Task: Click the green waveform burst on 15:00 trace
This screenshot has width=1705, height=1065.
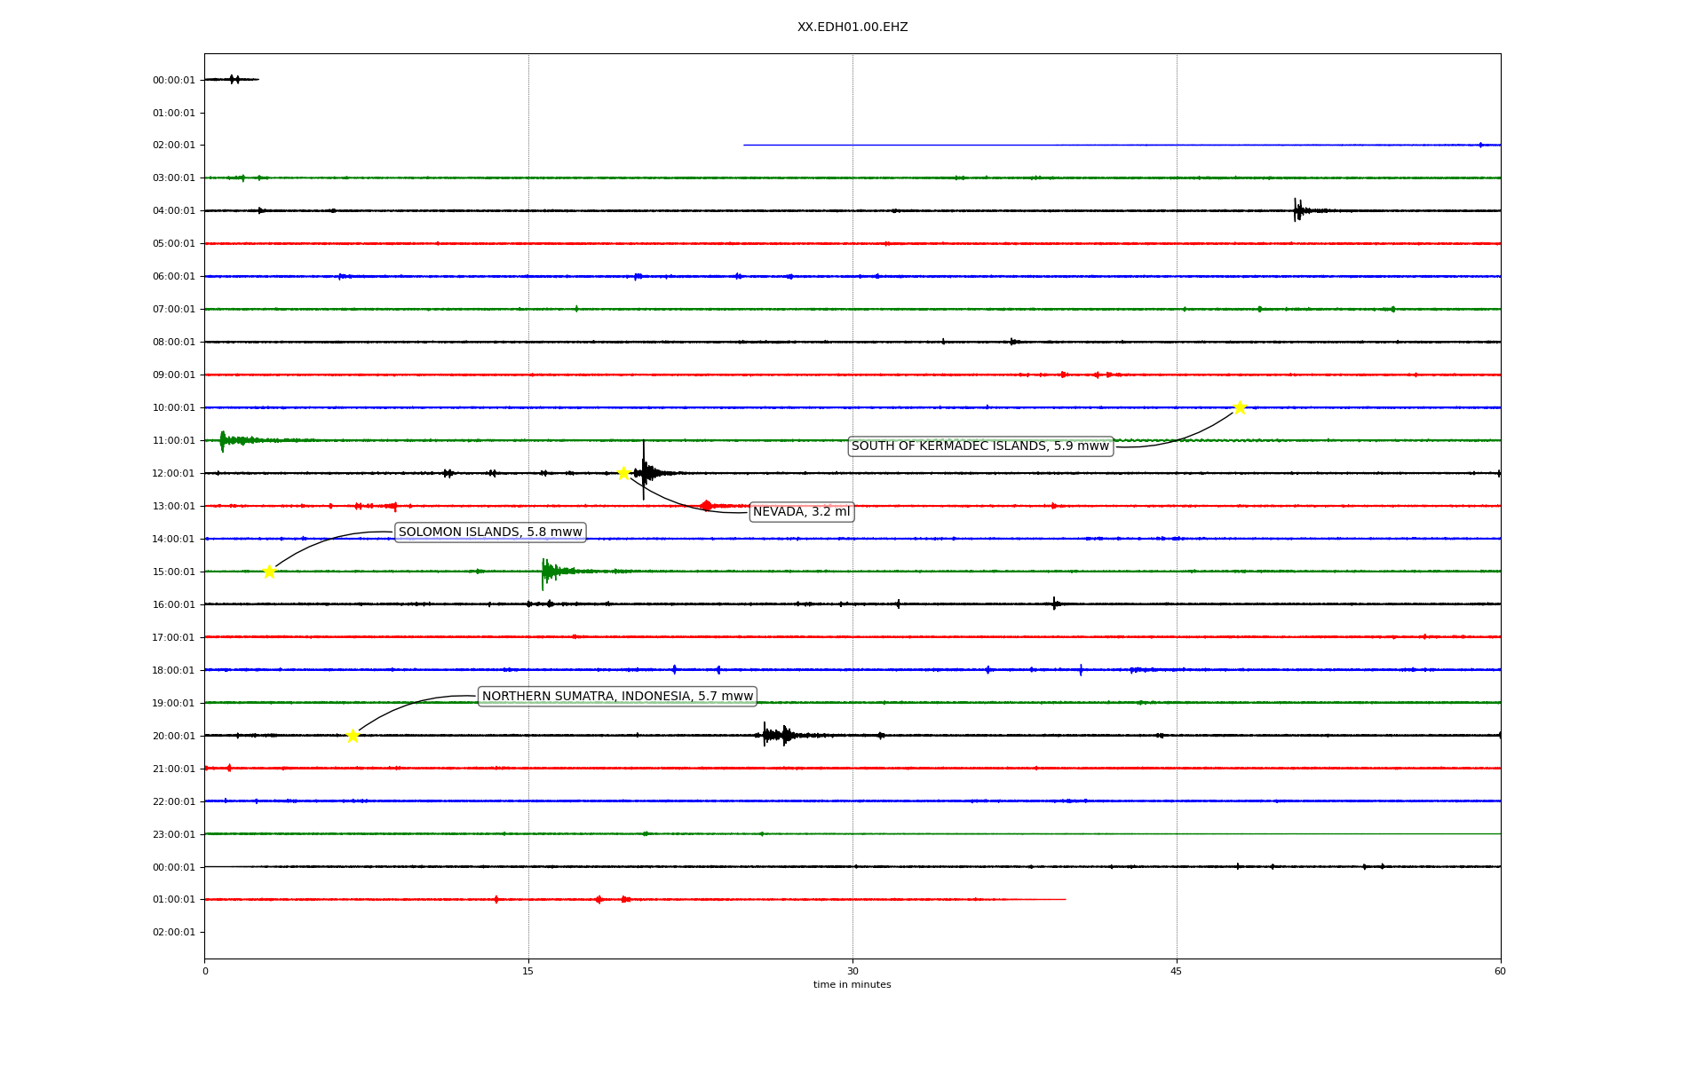Action: point(549,572)
